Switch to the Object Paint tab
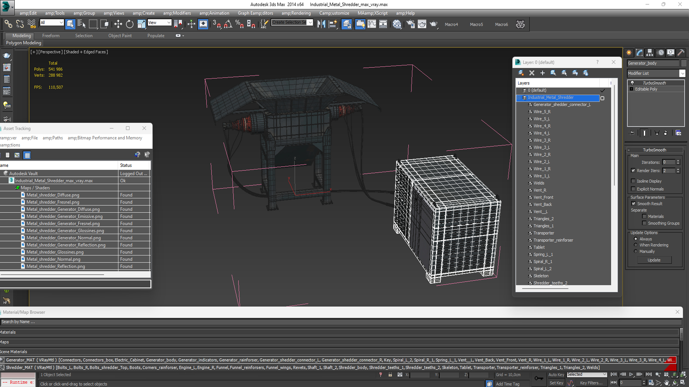 point(120,35)
